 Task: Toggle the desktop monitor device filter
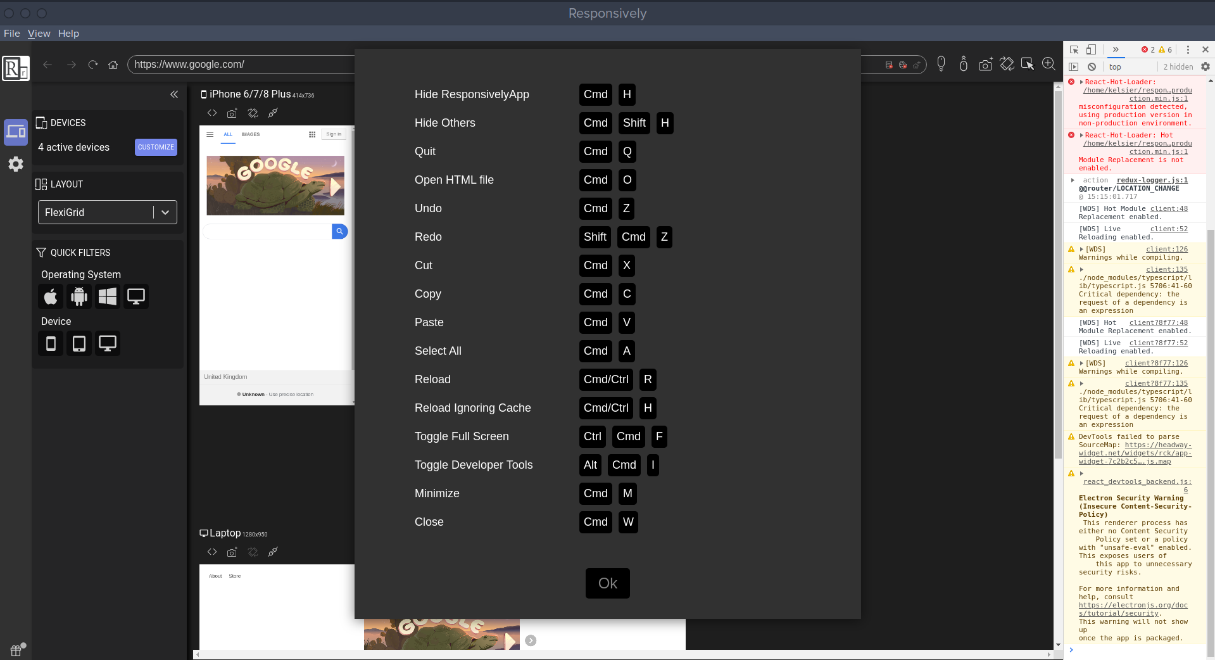pos(108,343)
